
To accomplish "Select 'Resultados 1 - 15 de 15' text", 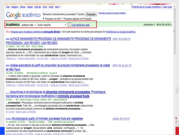I will [154, 25].
